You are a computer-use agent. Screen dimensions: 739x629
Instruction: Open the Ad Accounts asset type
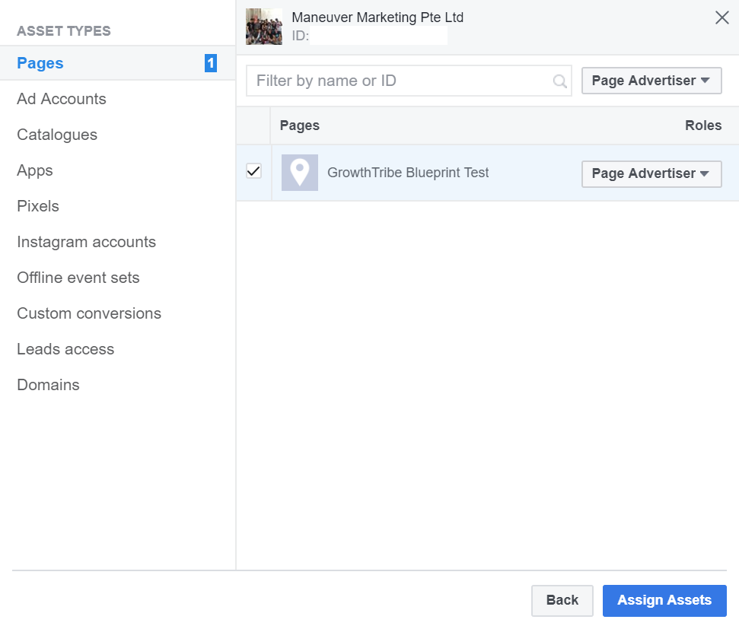[62, 99]
